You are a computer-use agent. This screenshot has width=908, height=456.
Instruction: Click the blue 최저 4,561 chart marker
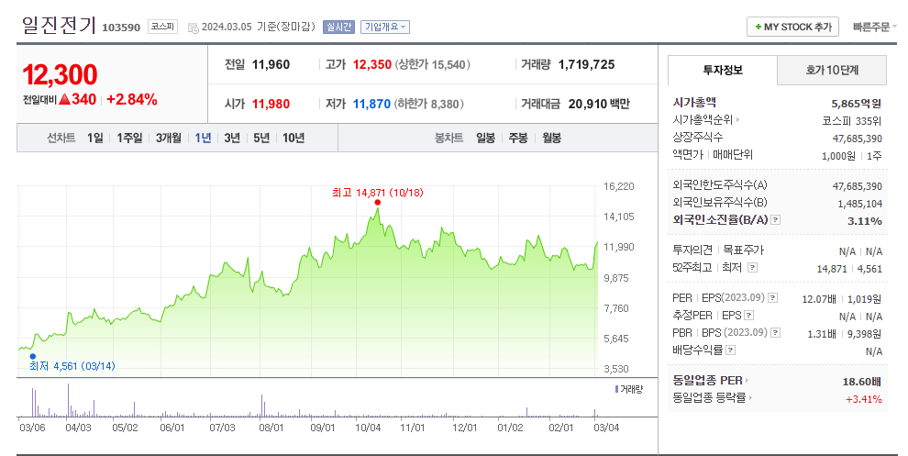tap(33, 356)
